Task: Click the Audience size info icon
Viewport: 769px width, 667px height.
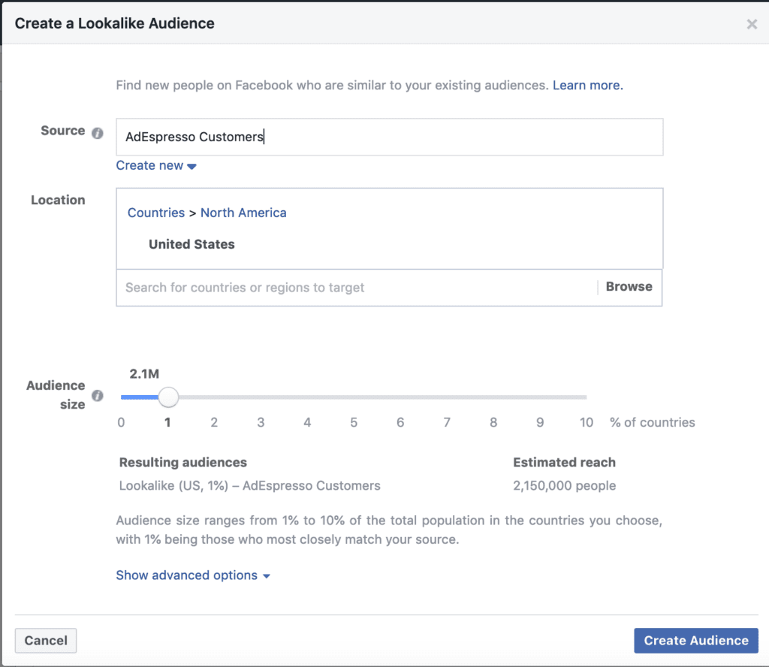Action: (x=98, y=397)
